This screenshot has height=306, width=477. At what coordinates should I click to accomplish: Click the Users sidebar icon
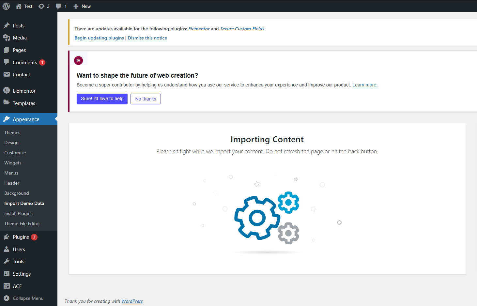tap(7, 250)
